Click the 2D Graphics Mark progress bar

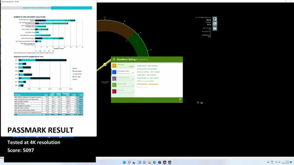125,73
